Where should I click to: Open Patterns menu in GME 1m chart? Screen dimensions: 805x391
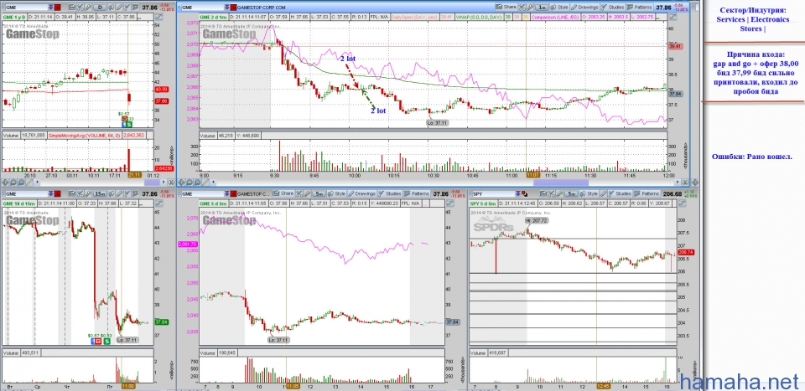[640, 8]
